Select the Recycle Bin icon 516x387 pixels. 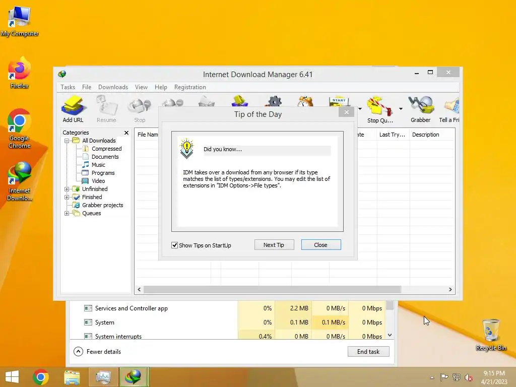click(x=491, y=335)
